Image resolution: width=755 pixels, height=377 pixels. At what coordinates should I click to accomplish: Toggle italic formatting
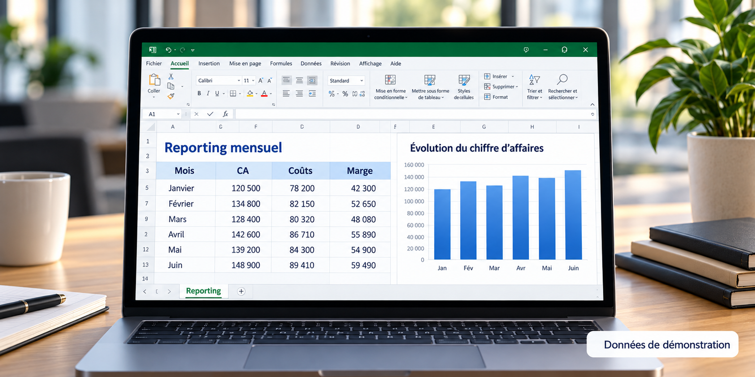[208, 93]
